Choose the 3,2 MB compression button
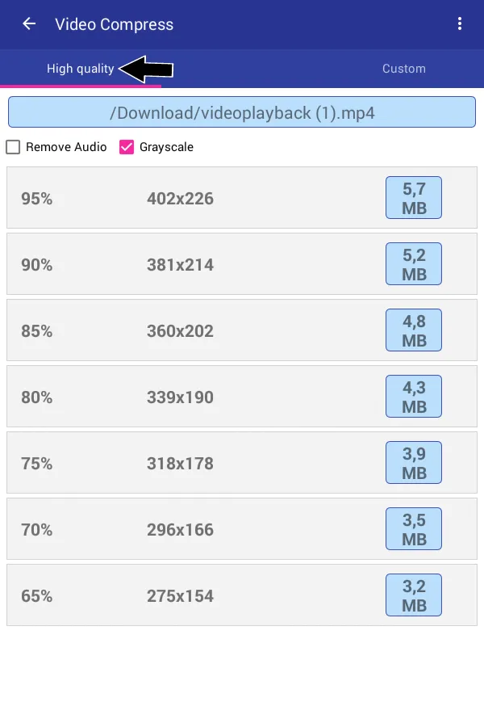Image resolution: width=484 pixels, height=723 pixels. [414, 595]
